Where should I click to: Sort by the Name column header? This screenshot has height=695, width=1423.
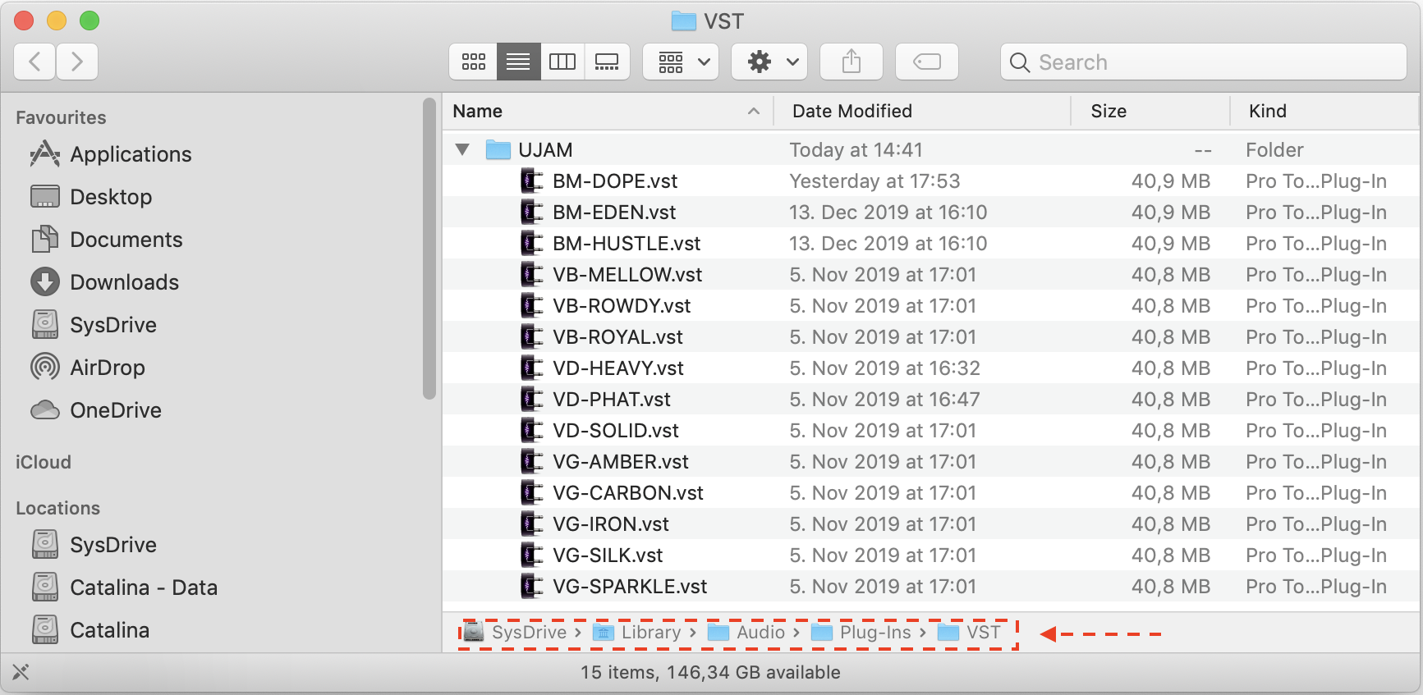point(608,111)
